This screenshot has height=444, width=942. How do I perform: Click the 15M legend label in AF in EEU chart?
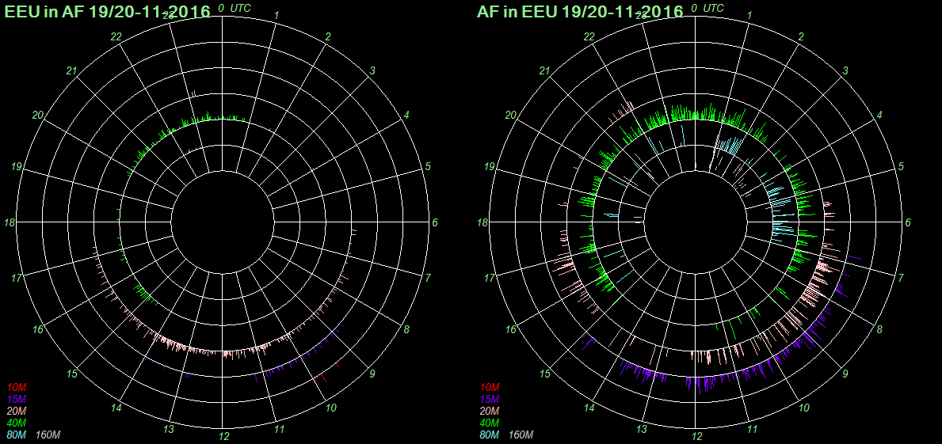(490, 400)
